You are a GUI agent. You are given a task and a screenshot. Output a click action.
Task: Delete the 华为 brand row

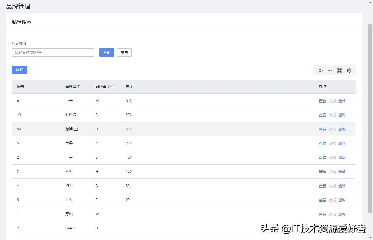(x=342, y=172)
